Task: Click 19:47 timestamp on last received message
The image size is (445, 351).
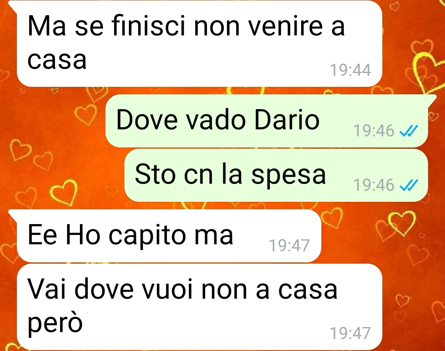Action: point(351,333)
